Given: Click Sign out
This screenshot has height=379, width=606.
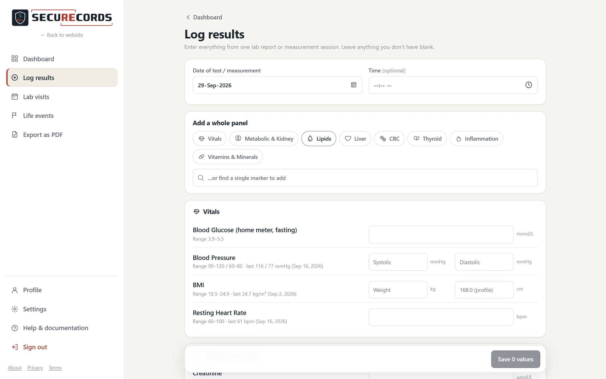Looking at the screenshot, I should click(x=62, y=347).
